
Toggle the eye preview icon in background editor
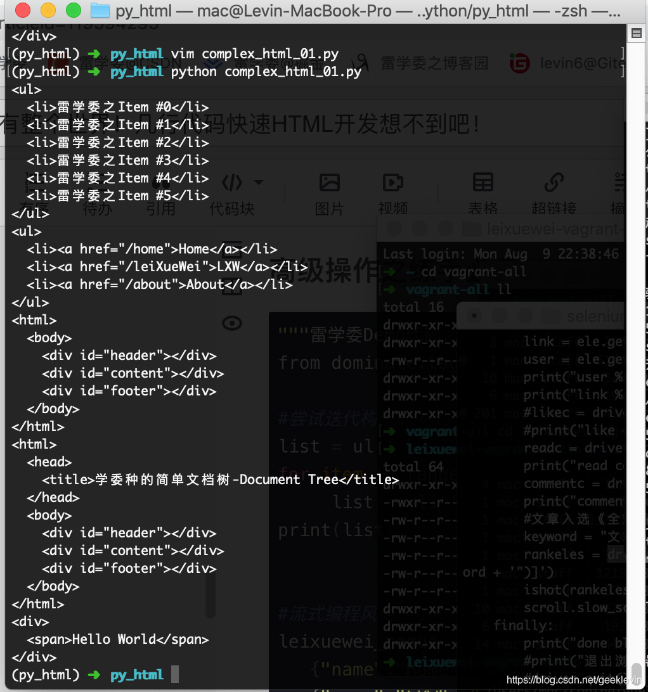tap(232, 323)
